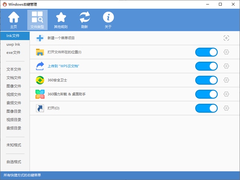Image resolution: width=240 pixels, height=180 pixels.
Task: Click the 360强力卸载 & 桌面助手 label
Action: 66,94
